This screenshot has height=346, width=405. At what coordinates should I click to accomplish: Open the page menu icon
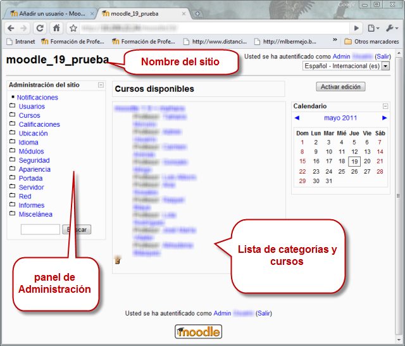tap(374, 28)
